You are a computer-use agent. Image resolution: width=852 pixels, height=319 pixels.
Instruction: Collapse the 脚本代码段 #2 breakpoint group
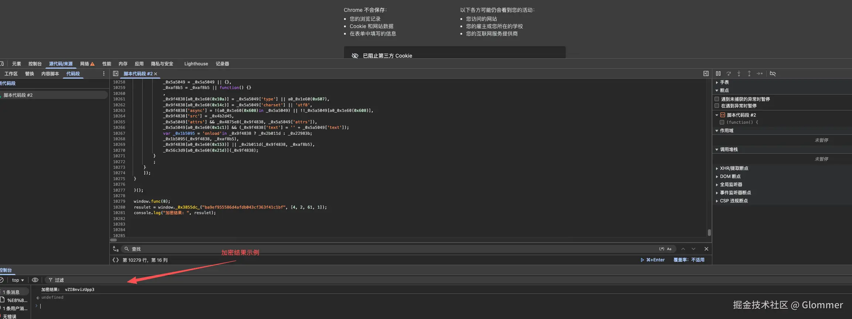point(717,115)
